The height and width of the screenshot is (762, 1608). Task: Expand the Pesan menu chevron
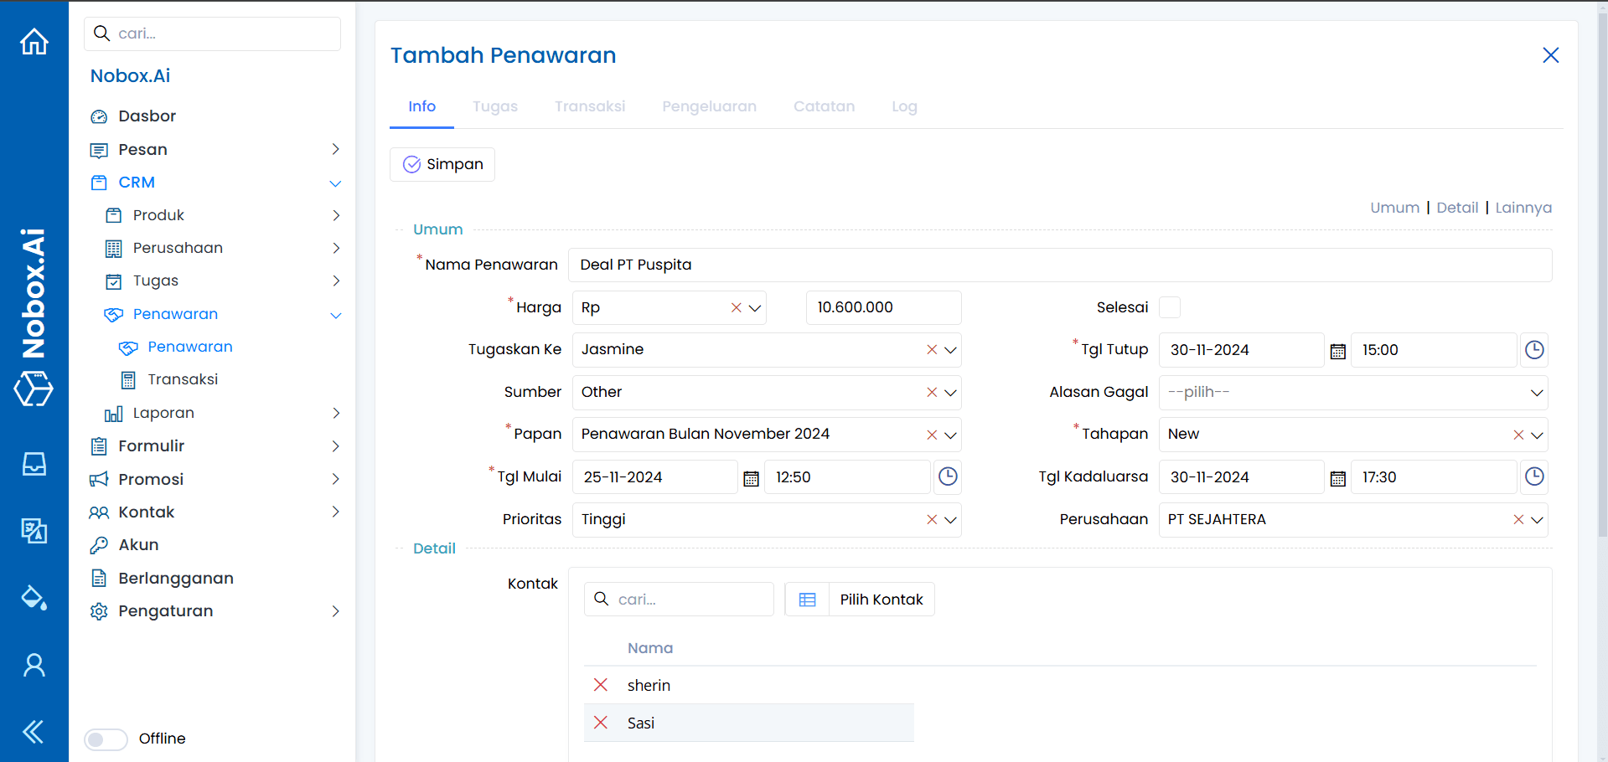coord(335,149)
